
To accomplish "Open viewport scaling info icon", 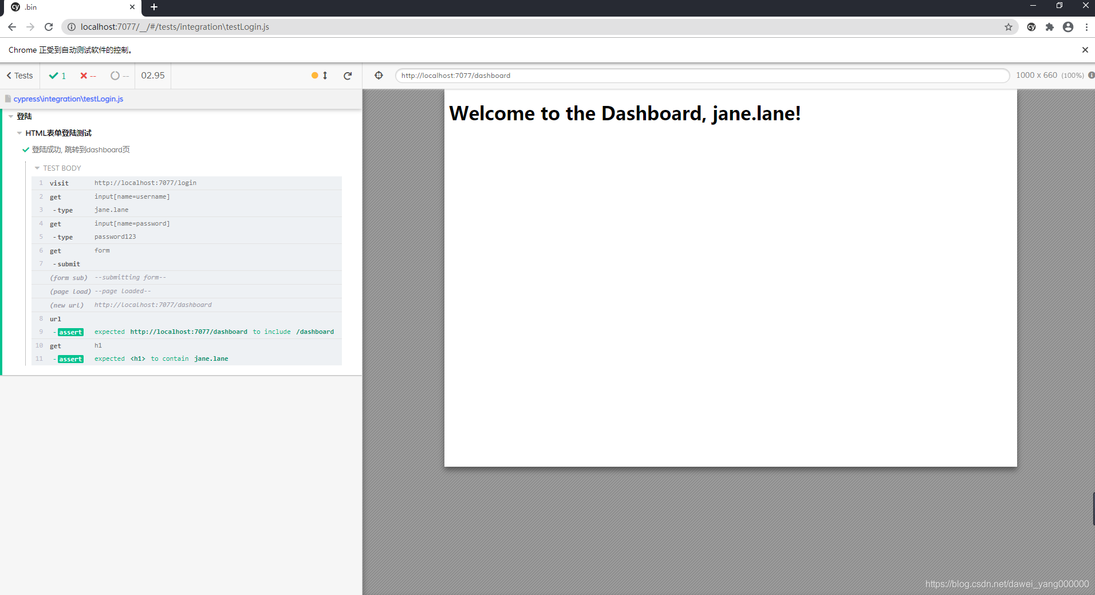I will (x=1091, y=76).
